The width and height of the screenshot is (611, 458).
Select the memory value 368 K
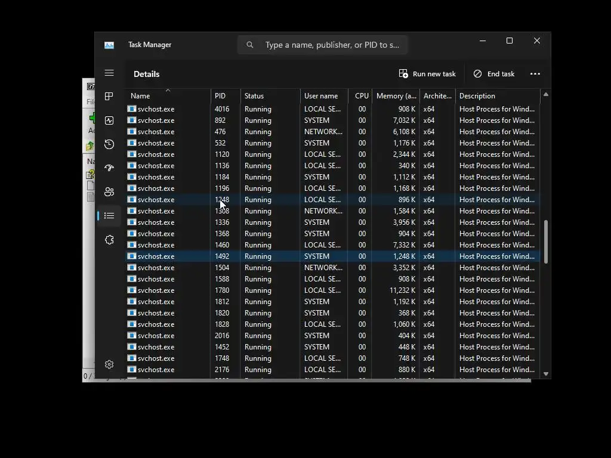coord(407,312)
